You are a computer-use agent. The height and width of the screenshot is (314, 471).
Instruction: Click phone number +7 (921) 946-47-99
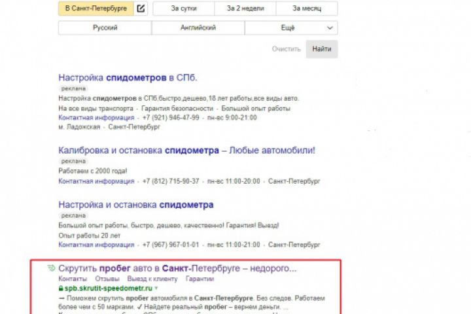171,118
